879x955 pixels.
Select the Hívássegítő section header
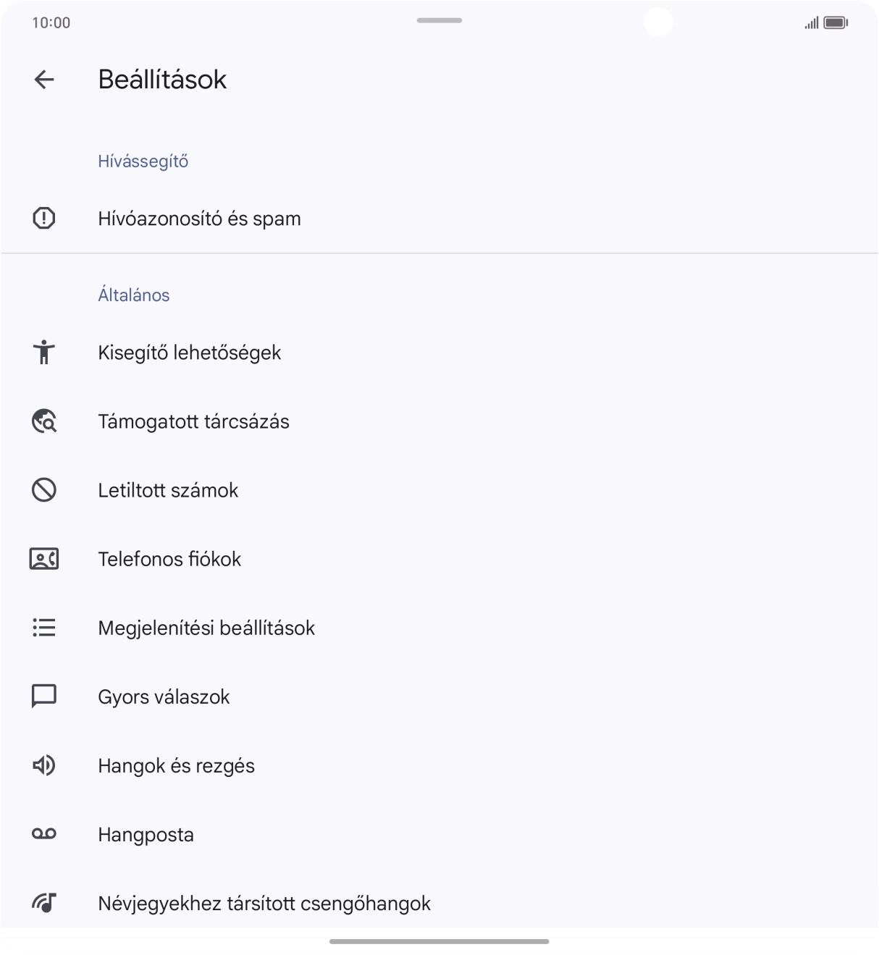point(143,161)
